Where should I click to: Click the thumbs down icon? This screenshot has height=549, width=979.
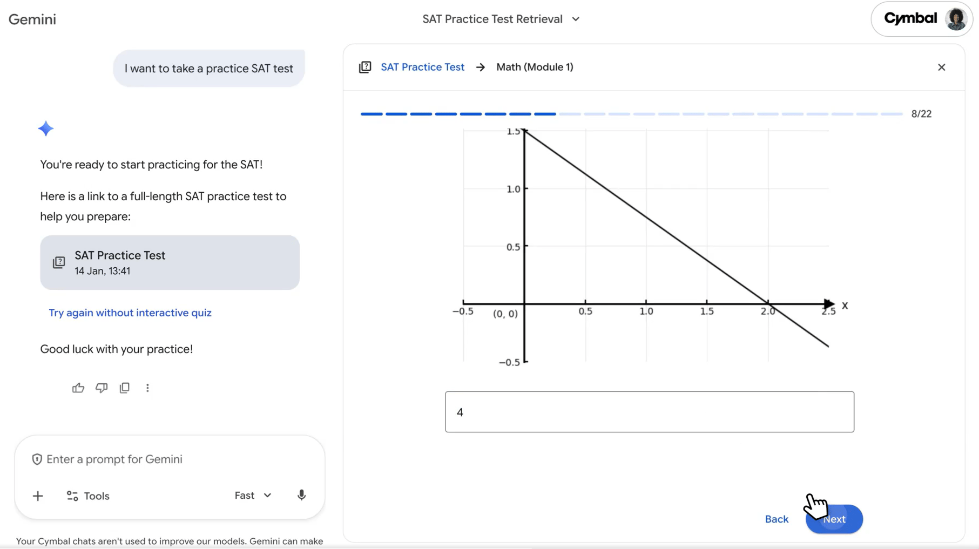click(102, 388)
